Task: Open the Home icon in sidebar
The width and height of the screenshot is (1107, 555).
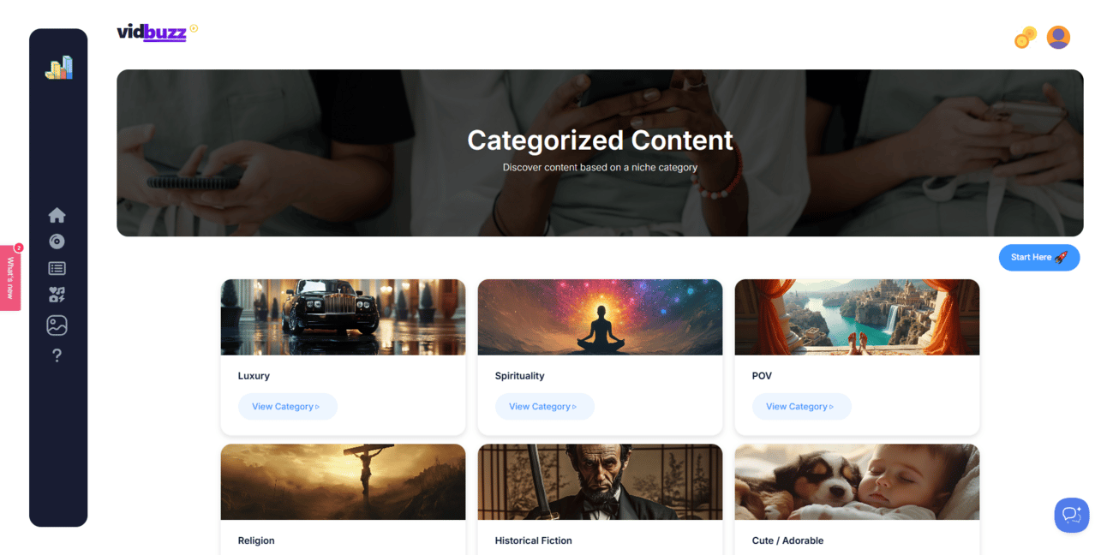Action: coord(57,215)
